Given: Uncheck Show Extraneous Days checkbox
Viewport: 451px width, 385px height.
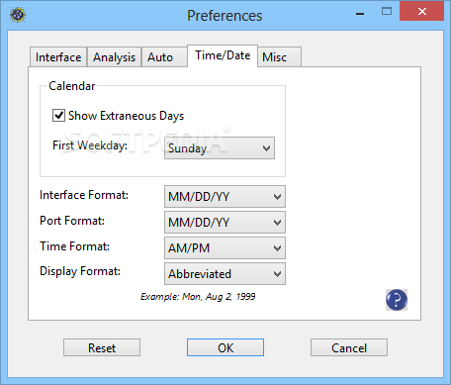Looking at the screenshot, I should pyautogui.click(x=58, y=116).
